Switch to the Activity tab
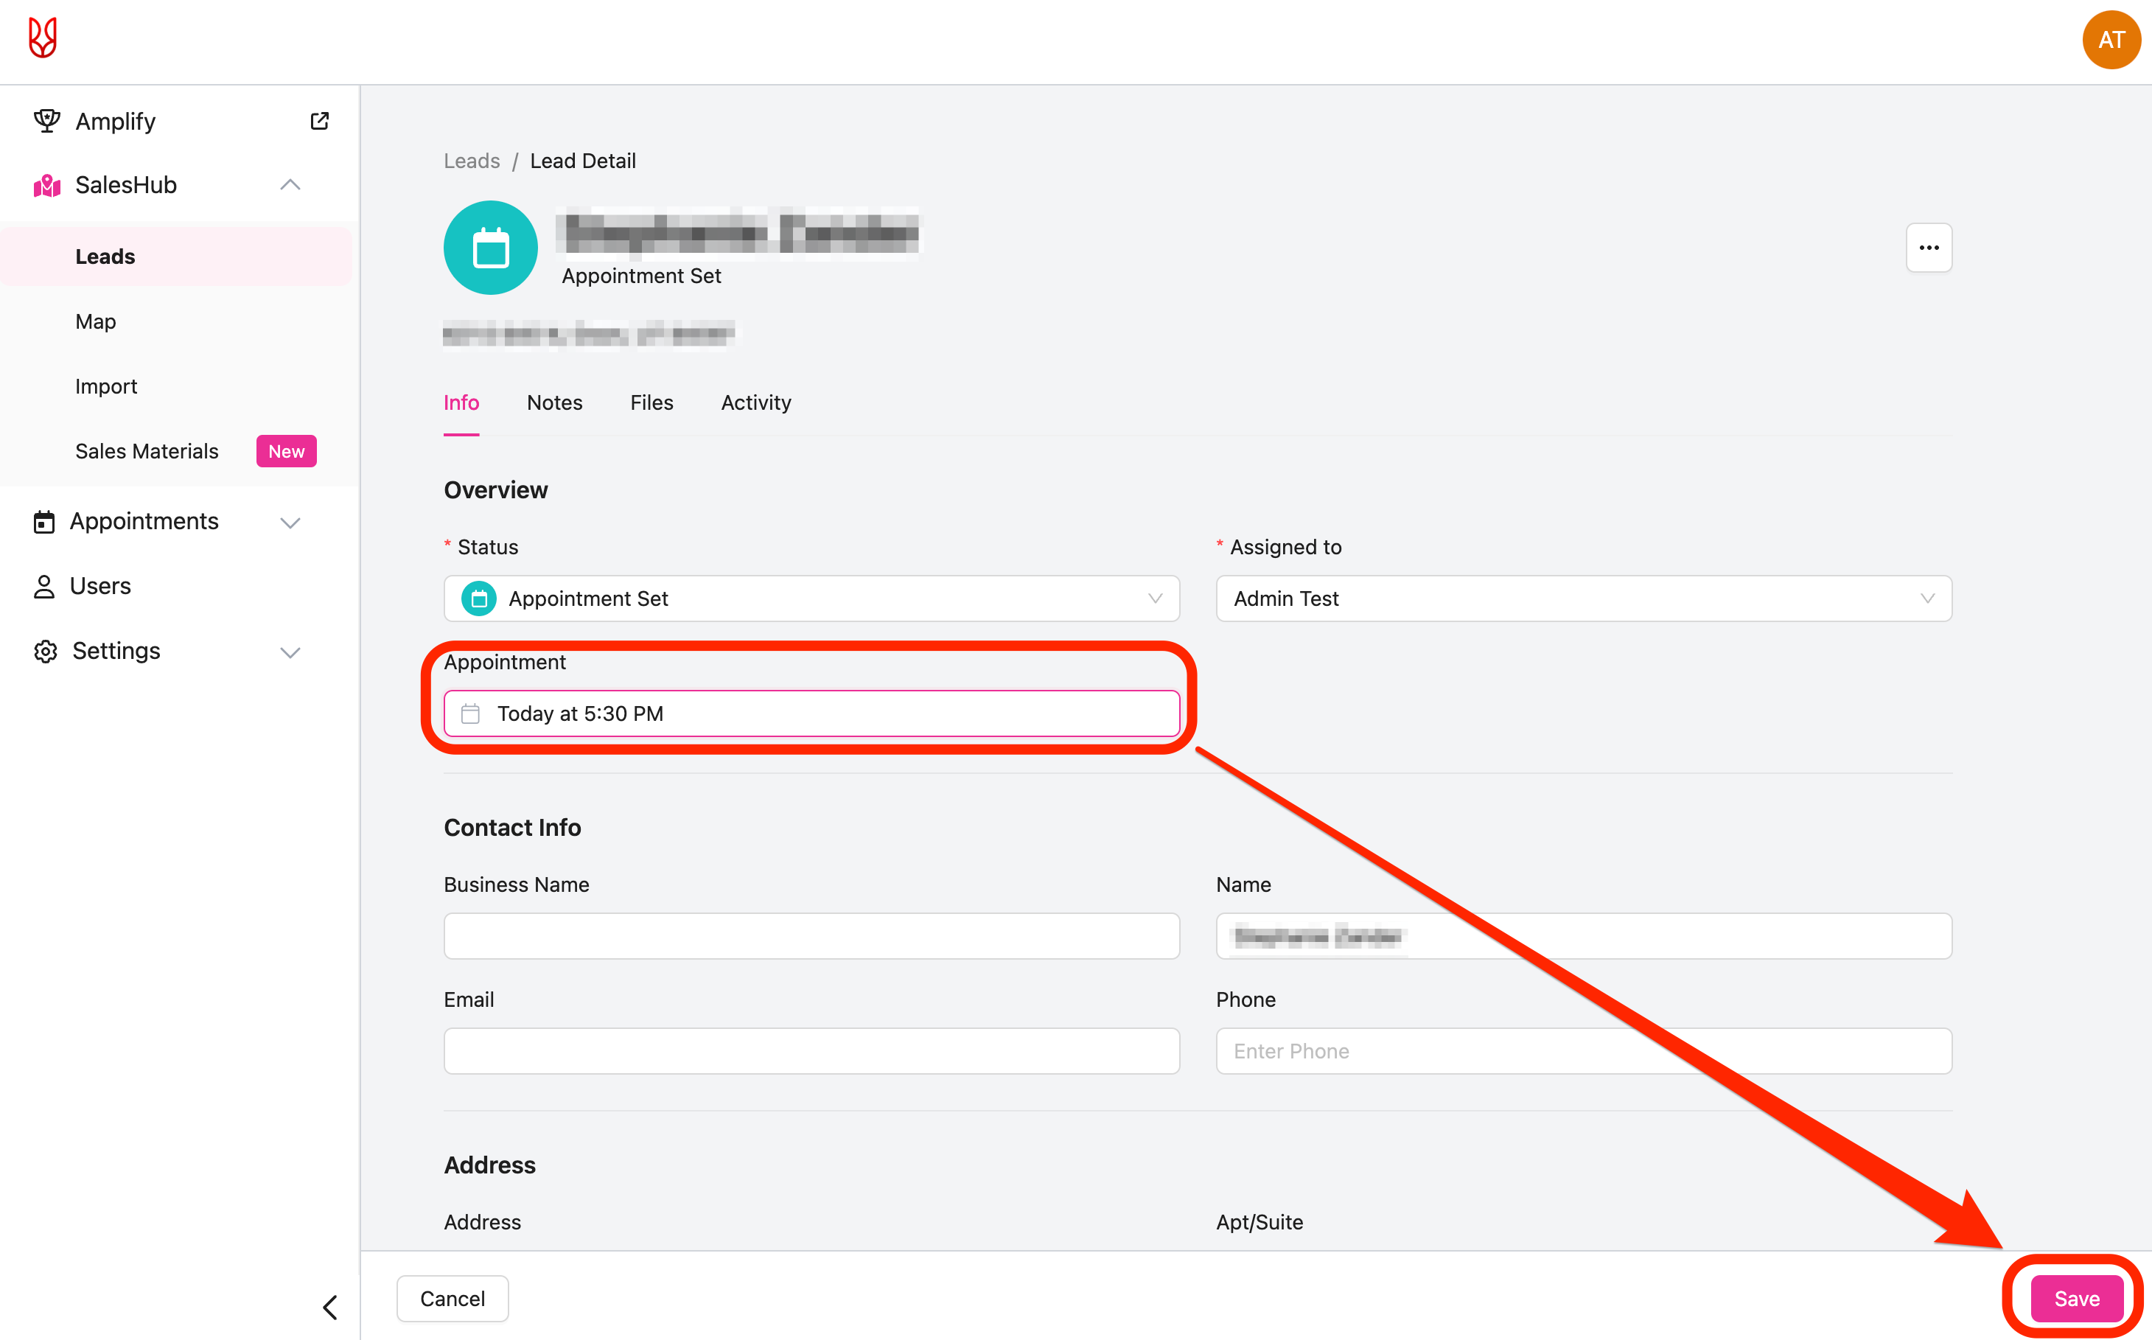This screenshot has width=2152, height=1340. point(755,403)
